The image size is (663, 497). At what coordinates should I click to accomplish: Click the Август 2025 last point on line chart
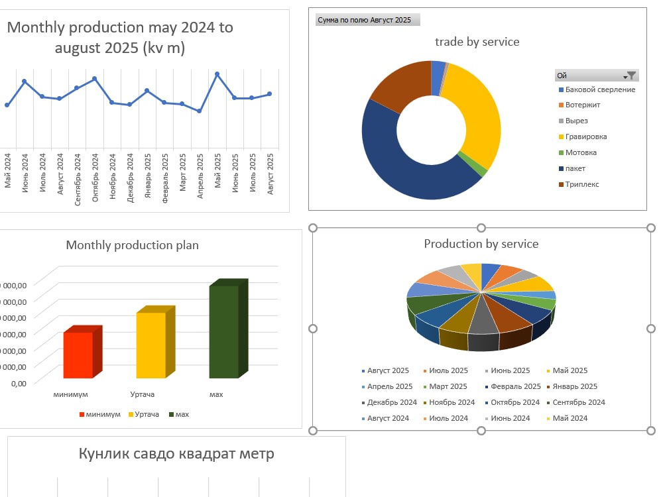point(269,94)
